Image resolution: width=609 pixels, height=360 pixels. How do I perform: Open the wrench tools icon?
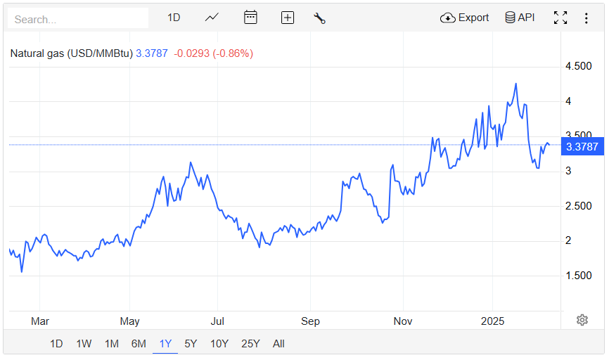coord(319,18)
